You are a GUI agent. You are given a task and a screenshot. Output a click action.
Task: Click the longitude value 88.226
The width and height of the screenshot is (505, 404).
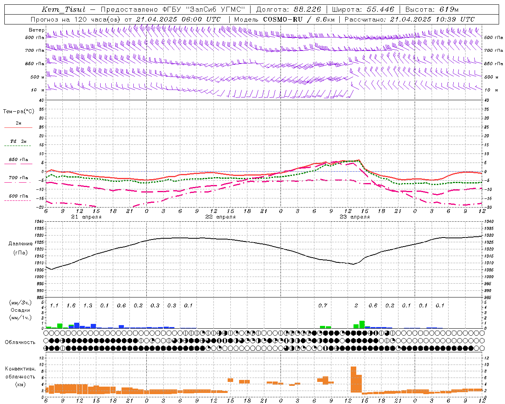[307, 9]
